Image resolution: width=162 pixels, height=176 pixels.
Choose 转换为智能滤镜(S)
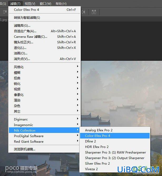[x=45, y=18]
